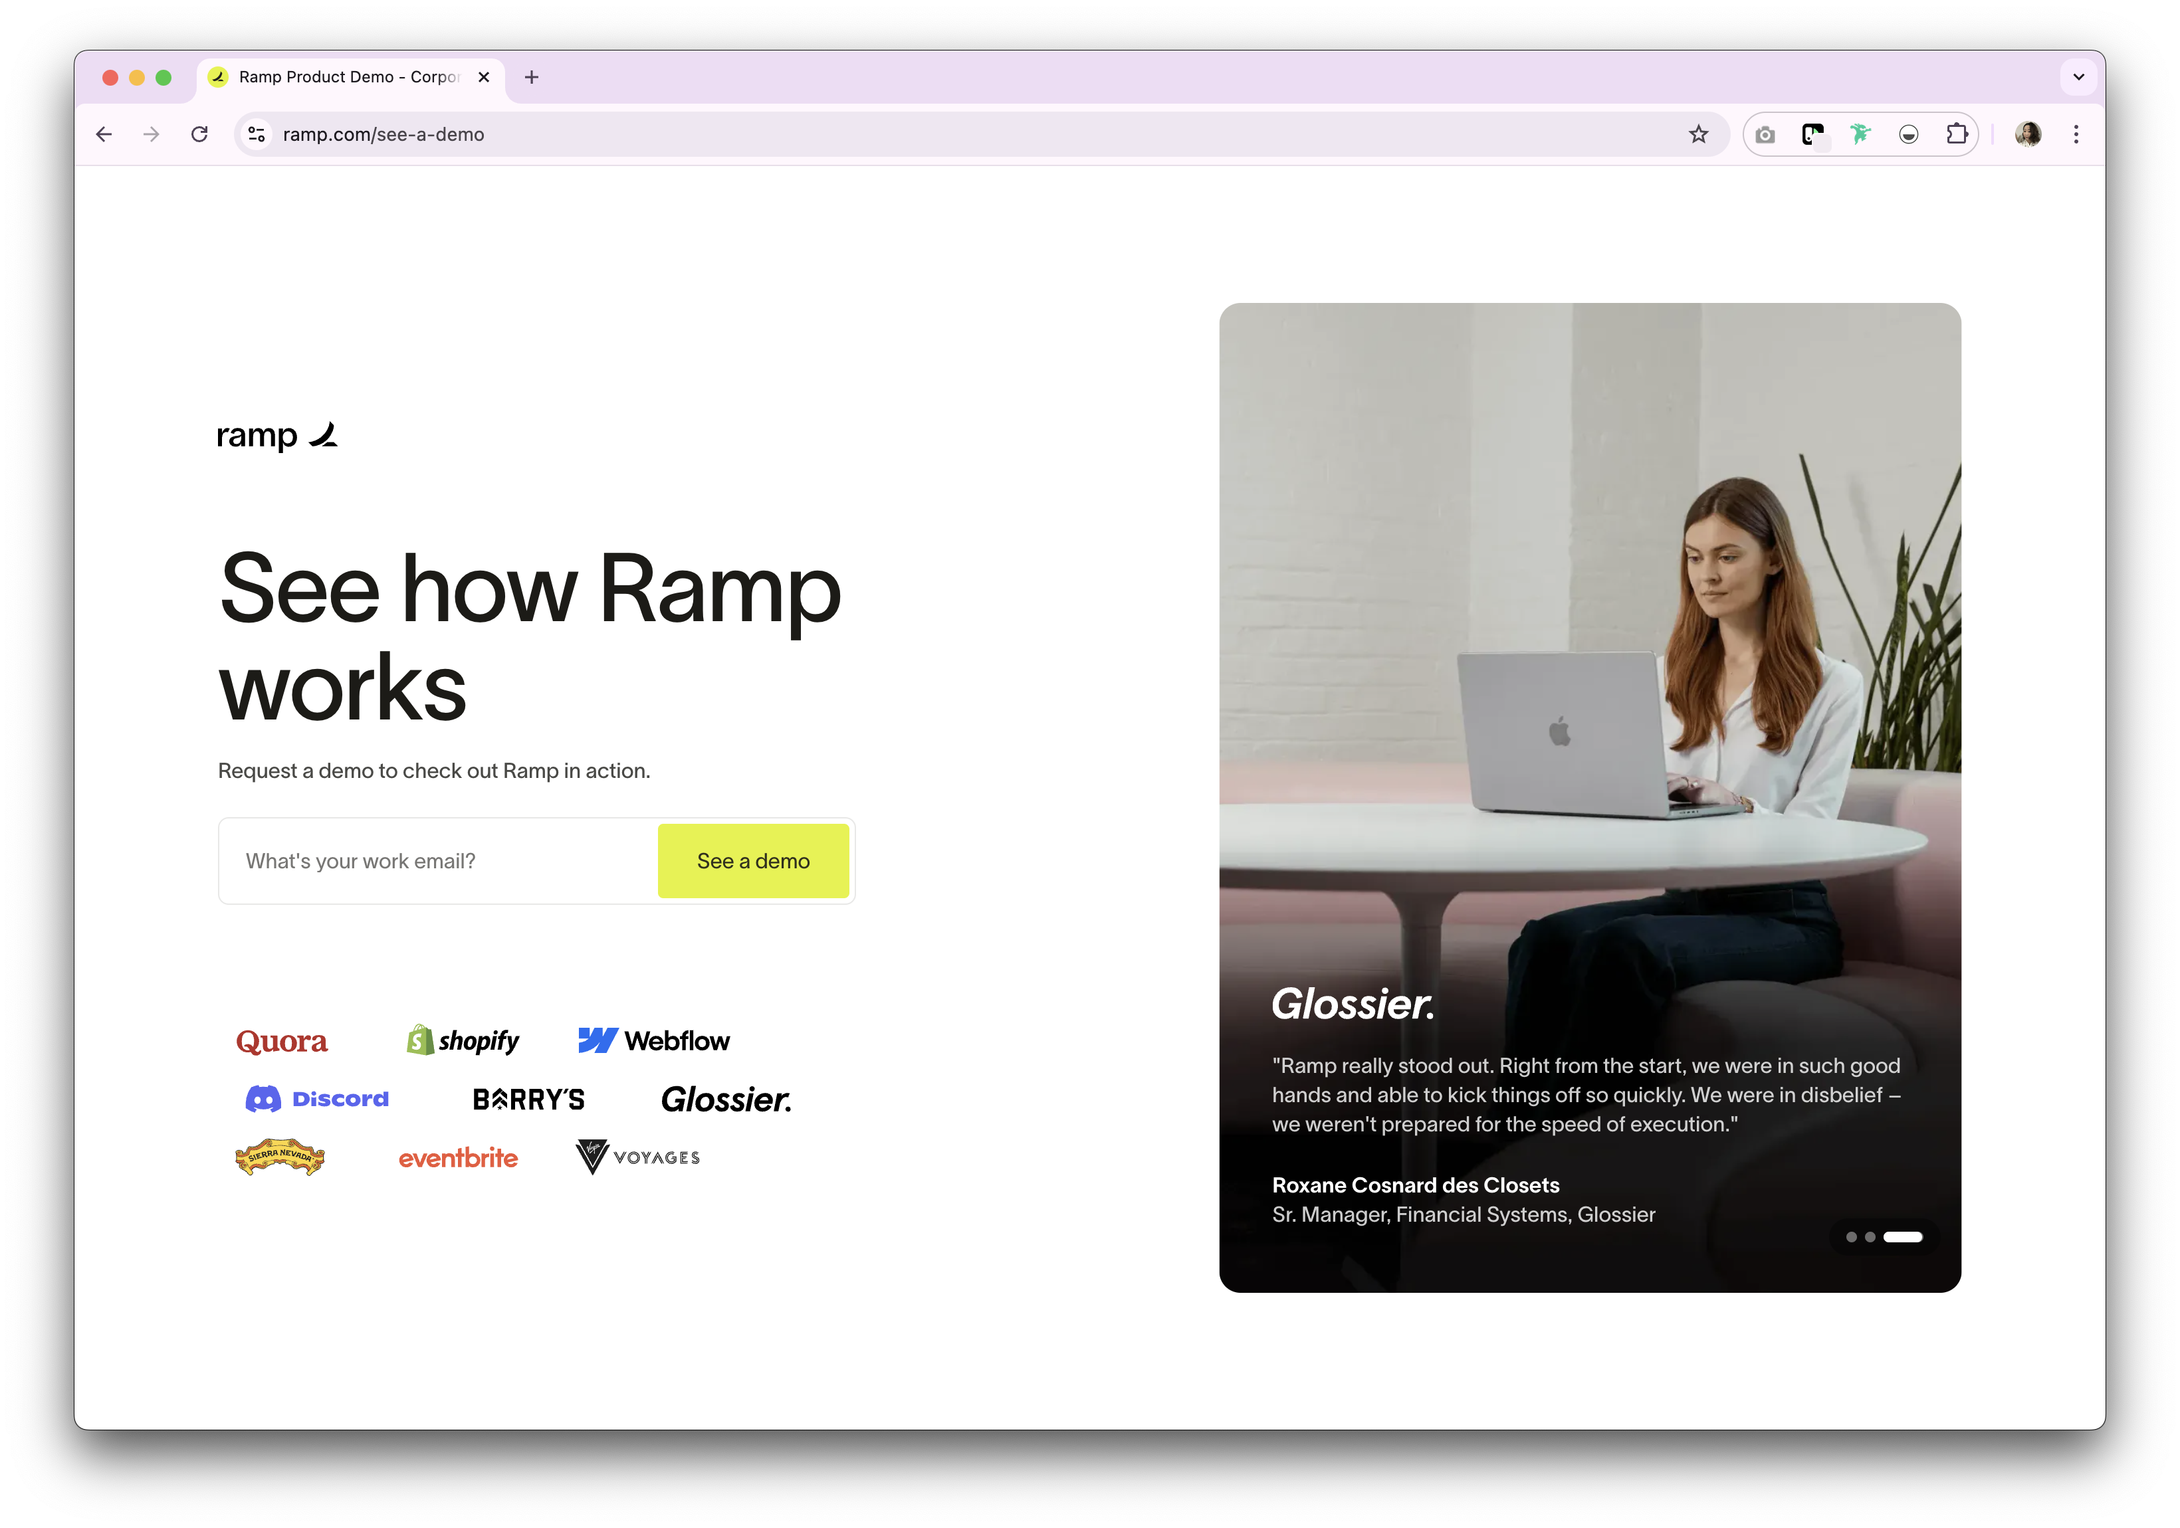This screenshot has width=2180, height=1528.
Task: Open the Extensions puzzle piece menu
Action: [x=1957, y=135]
